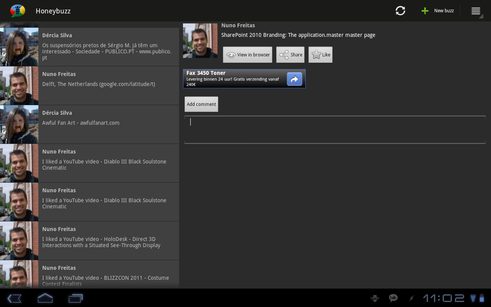The image size is (491, 307).
Task: Open the recent apps switcher
Action: coord(76,298)
